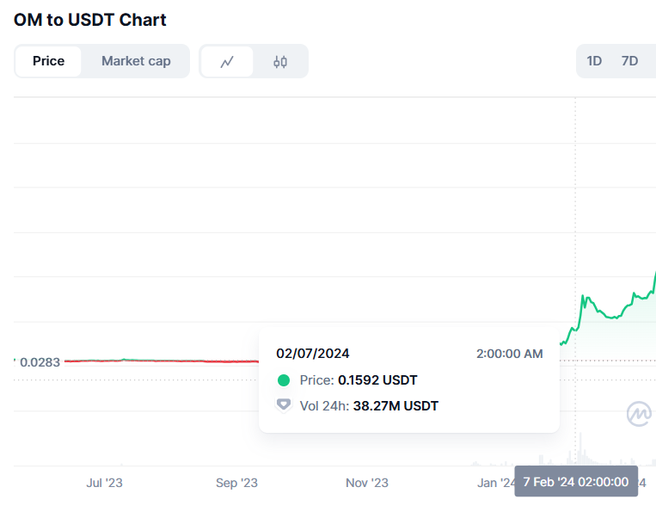
Task: Click the green price line peak
Action: tap(583, 296)
